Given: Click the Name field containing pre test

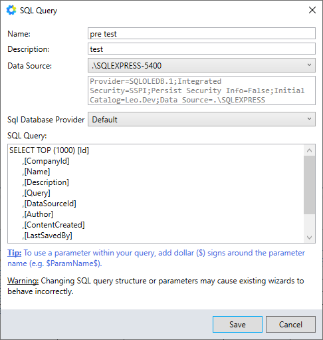Looking at the screenshot, I should 201,33.
